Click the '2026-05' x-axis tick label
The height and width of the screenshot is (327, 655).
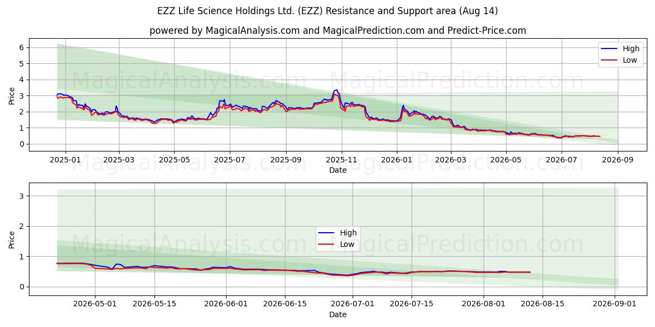[506, 160]
